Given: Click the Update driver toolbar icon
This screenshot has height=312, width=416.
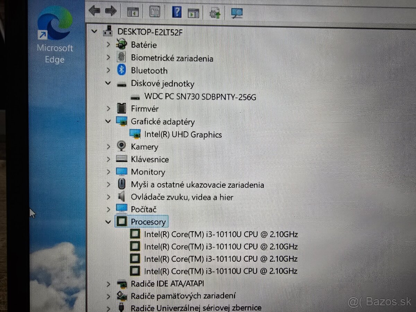Looking at the screenshot, I should point(215,13).
